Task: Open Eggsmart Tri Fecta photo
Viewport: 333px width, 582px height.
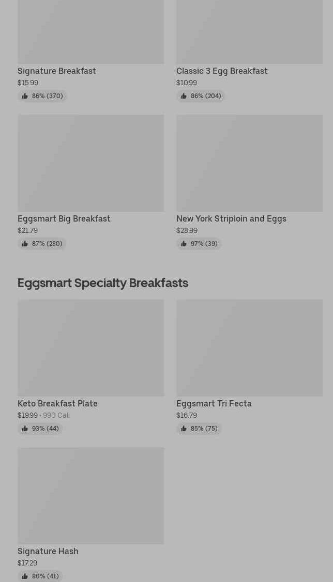Action: coord(249,348)
